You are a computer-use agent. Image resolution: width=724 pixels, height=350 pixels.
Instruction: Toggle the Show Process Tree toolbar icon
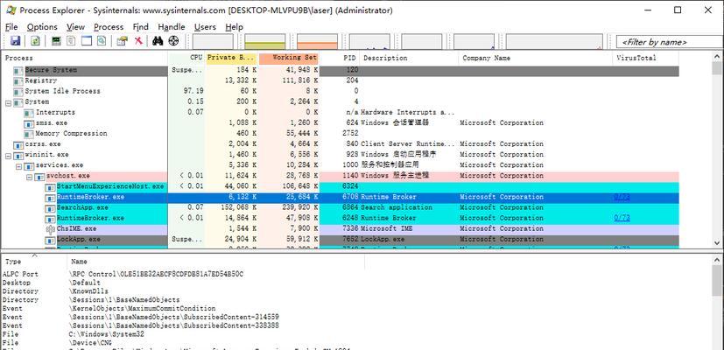tap(71, 41)
